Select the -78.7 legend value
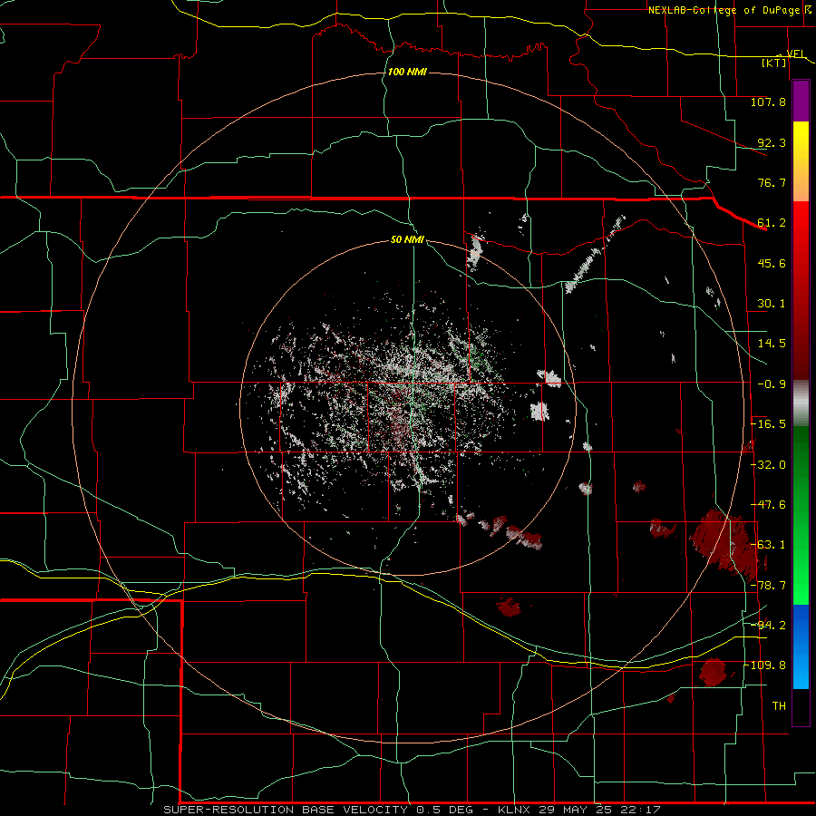This screenshot has height=816, width=816. [x=768, y=586]
